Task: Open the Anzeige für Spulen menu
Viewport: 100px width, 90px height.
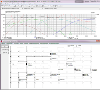Action: coord(18,43)
